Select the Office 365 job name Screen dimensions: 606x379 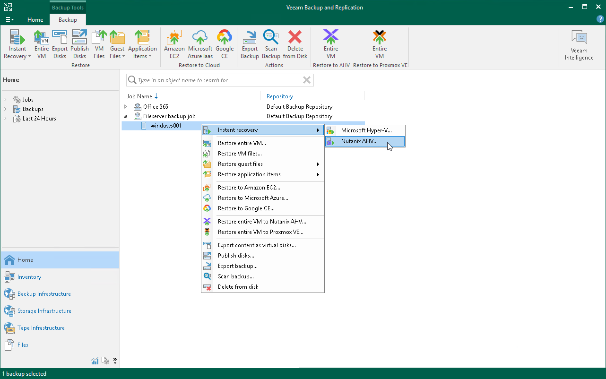[x=156, y=107]
